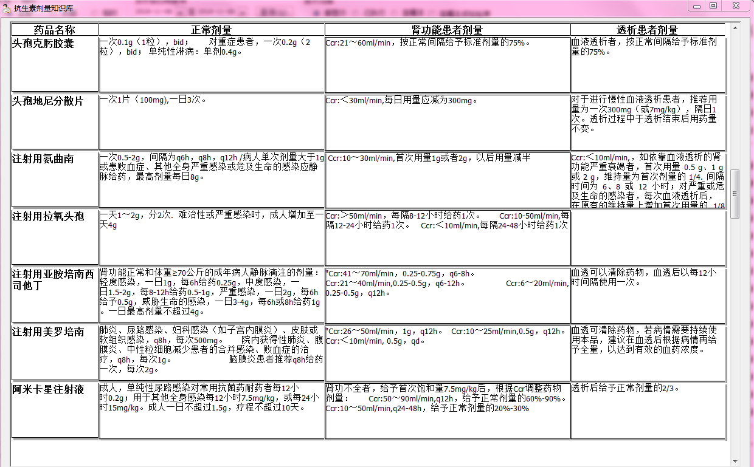Minimize the 抗生素剂量知识库 window

(x=696, y=5)
